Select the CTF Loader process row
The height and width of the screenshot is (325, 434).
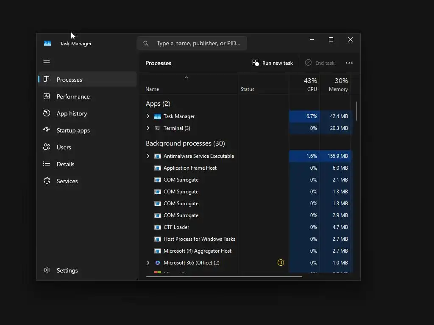point(245,227)
